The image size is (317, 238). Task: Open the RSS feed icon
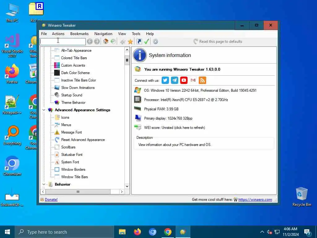point(202,80)
